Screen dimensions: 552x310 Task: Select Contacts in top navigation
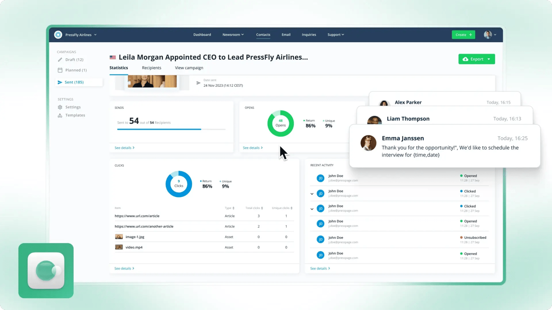point(263,34)
